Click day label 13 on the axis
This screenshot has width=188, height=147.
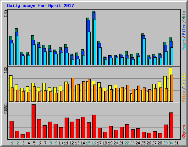(77, 143)
